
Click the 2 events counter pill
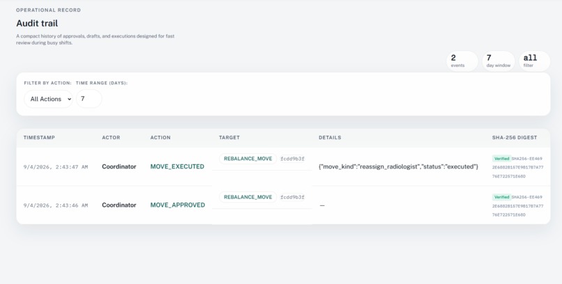click(x=462, y=61)
